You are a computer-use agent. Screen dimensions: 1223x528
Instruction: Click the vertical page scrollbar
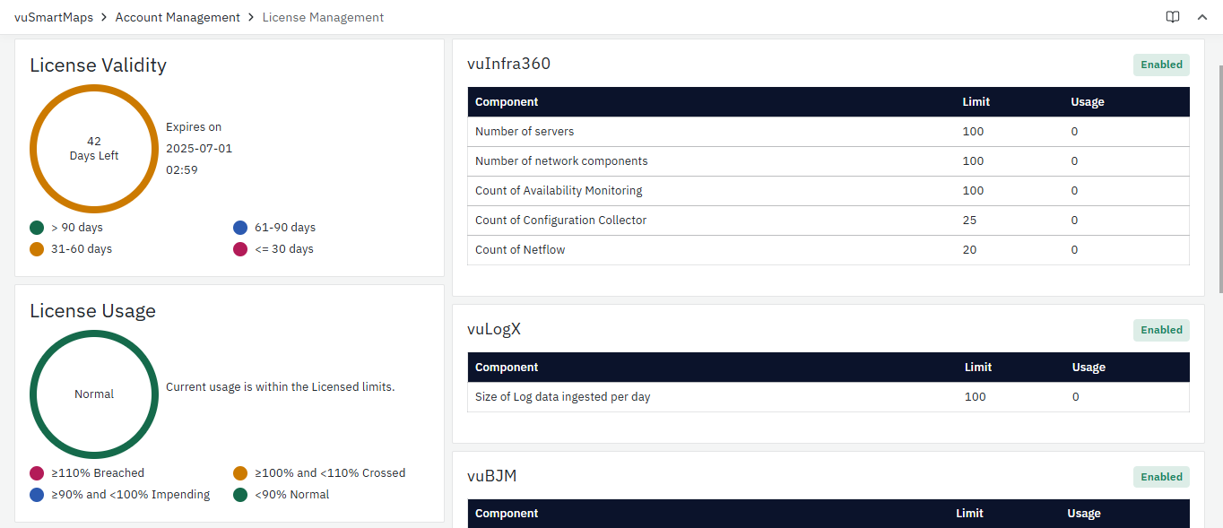(x=1219, y=179)
